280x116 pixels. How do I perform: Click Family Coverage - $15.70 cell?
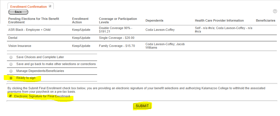(117, 46)
